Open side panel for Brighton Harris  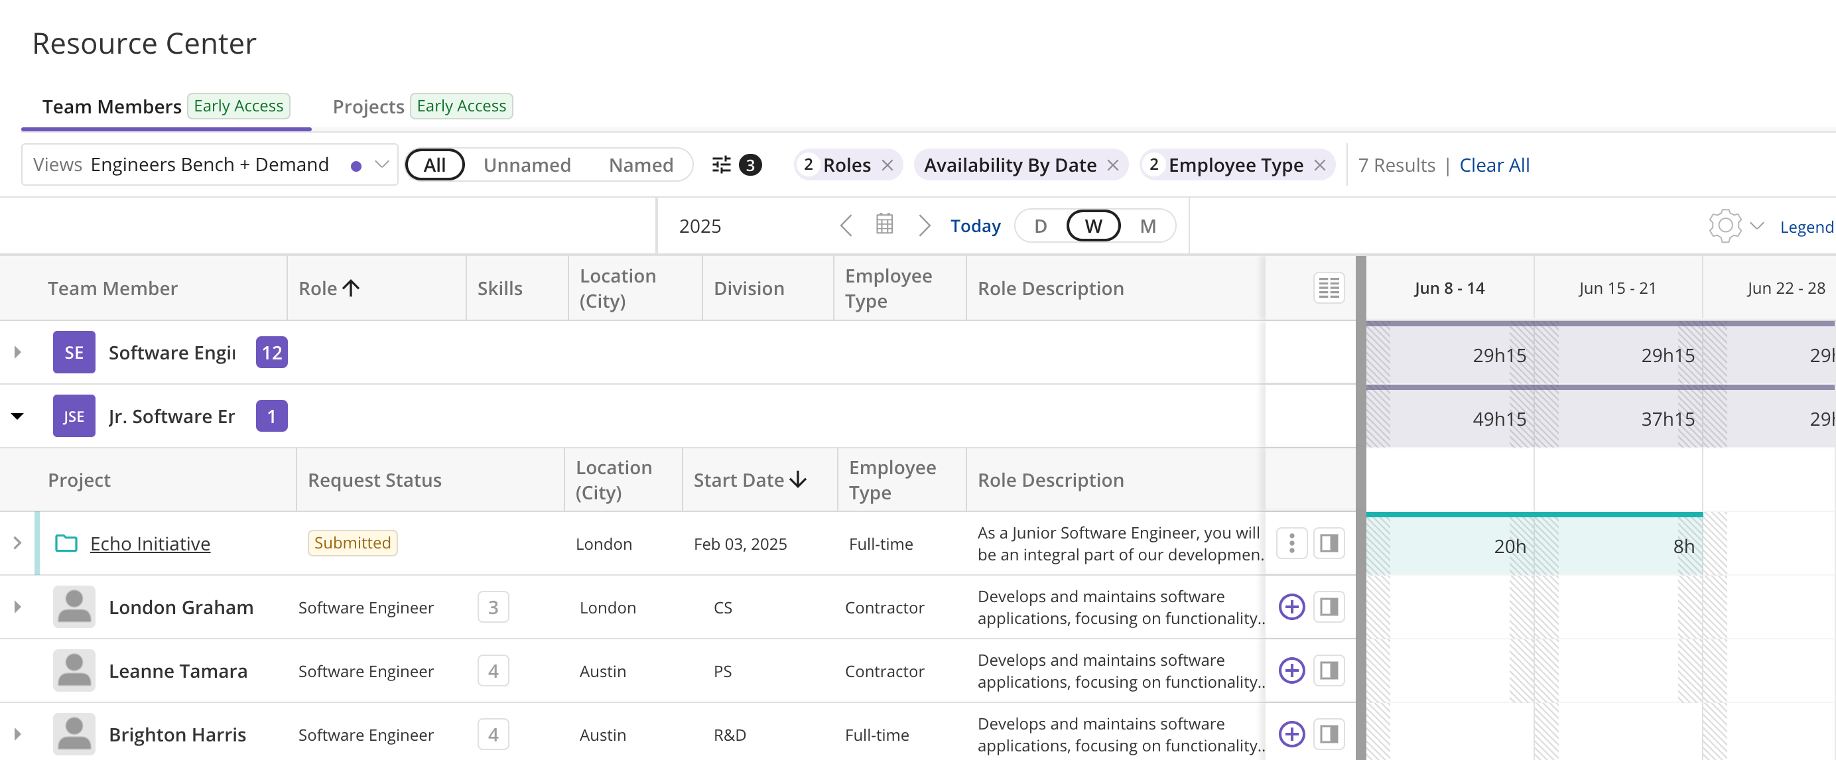click(x=1329, y=734)
